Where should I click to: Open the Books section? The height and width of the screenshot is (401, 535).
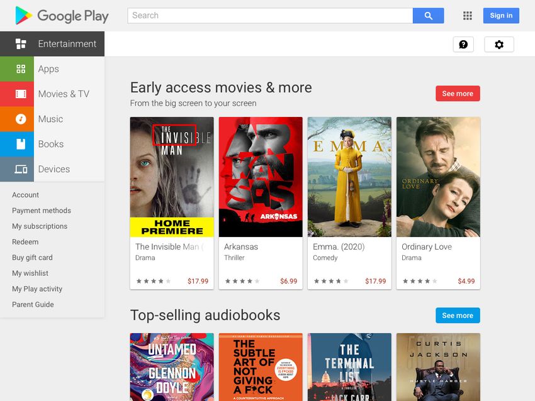pyautogui.click(x=52, y=144)
